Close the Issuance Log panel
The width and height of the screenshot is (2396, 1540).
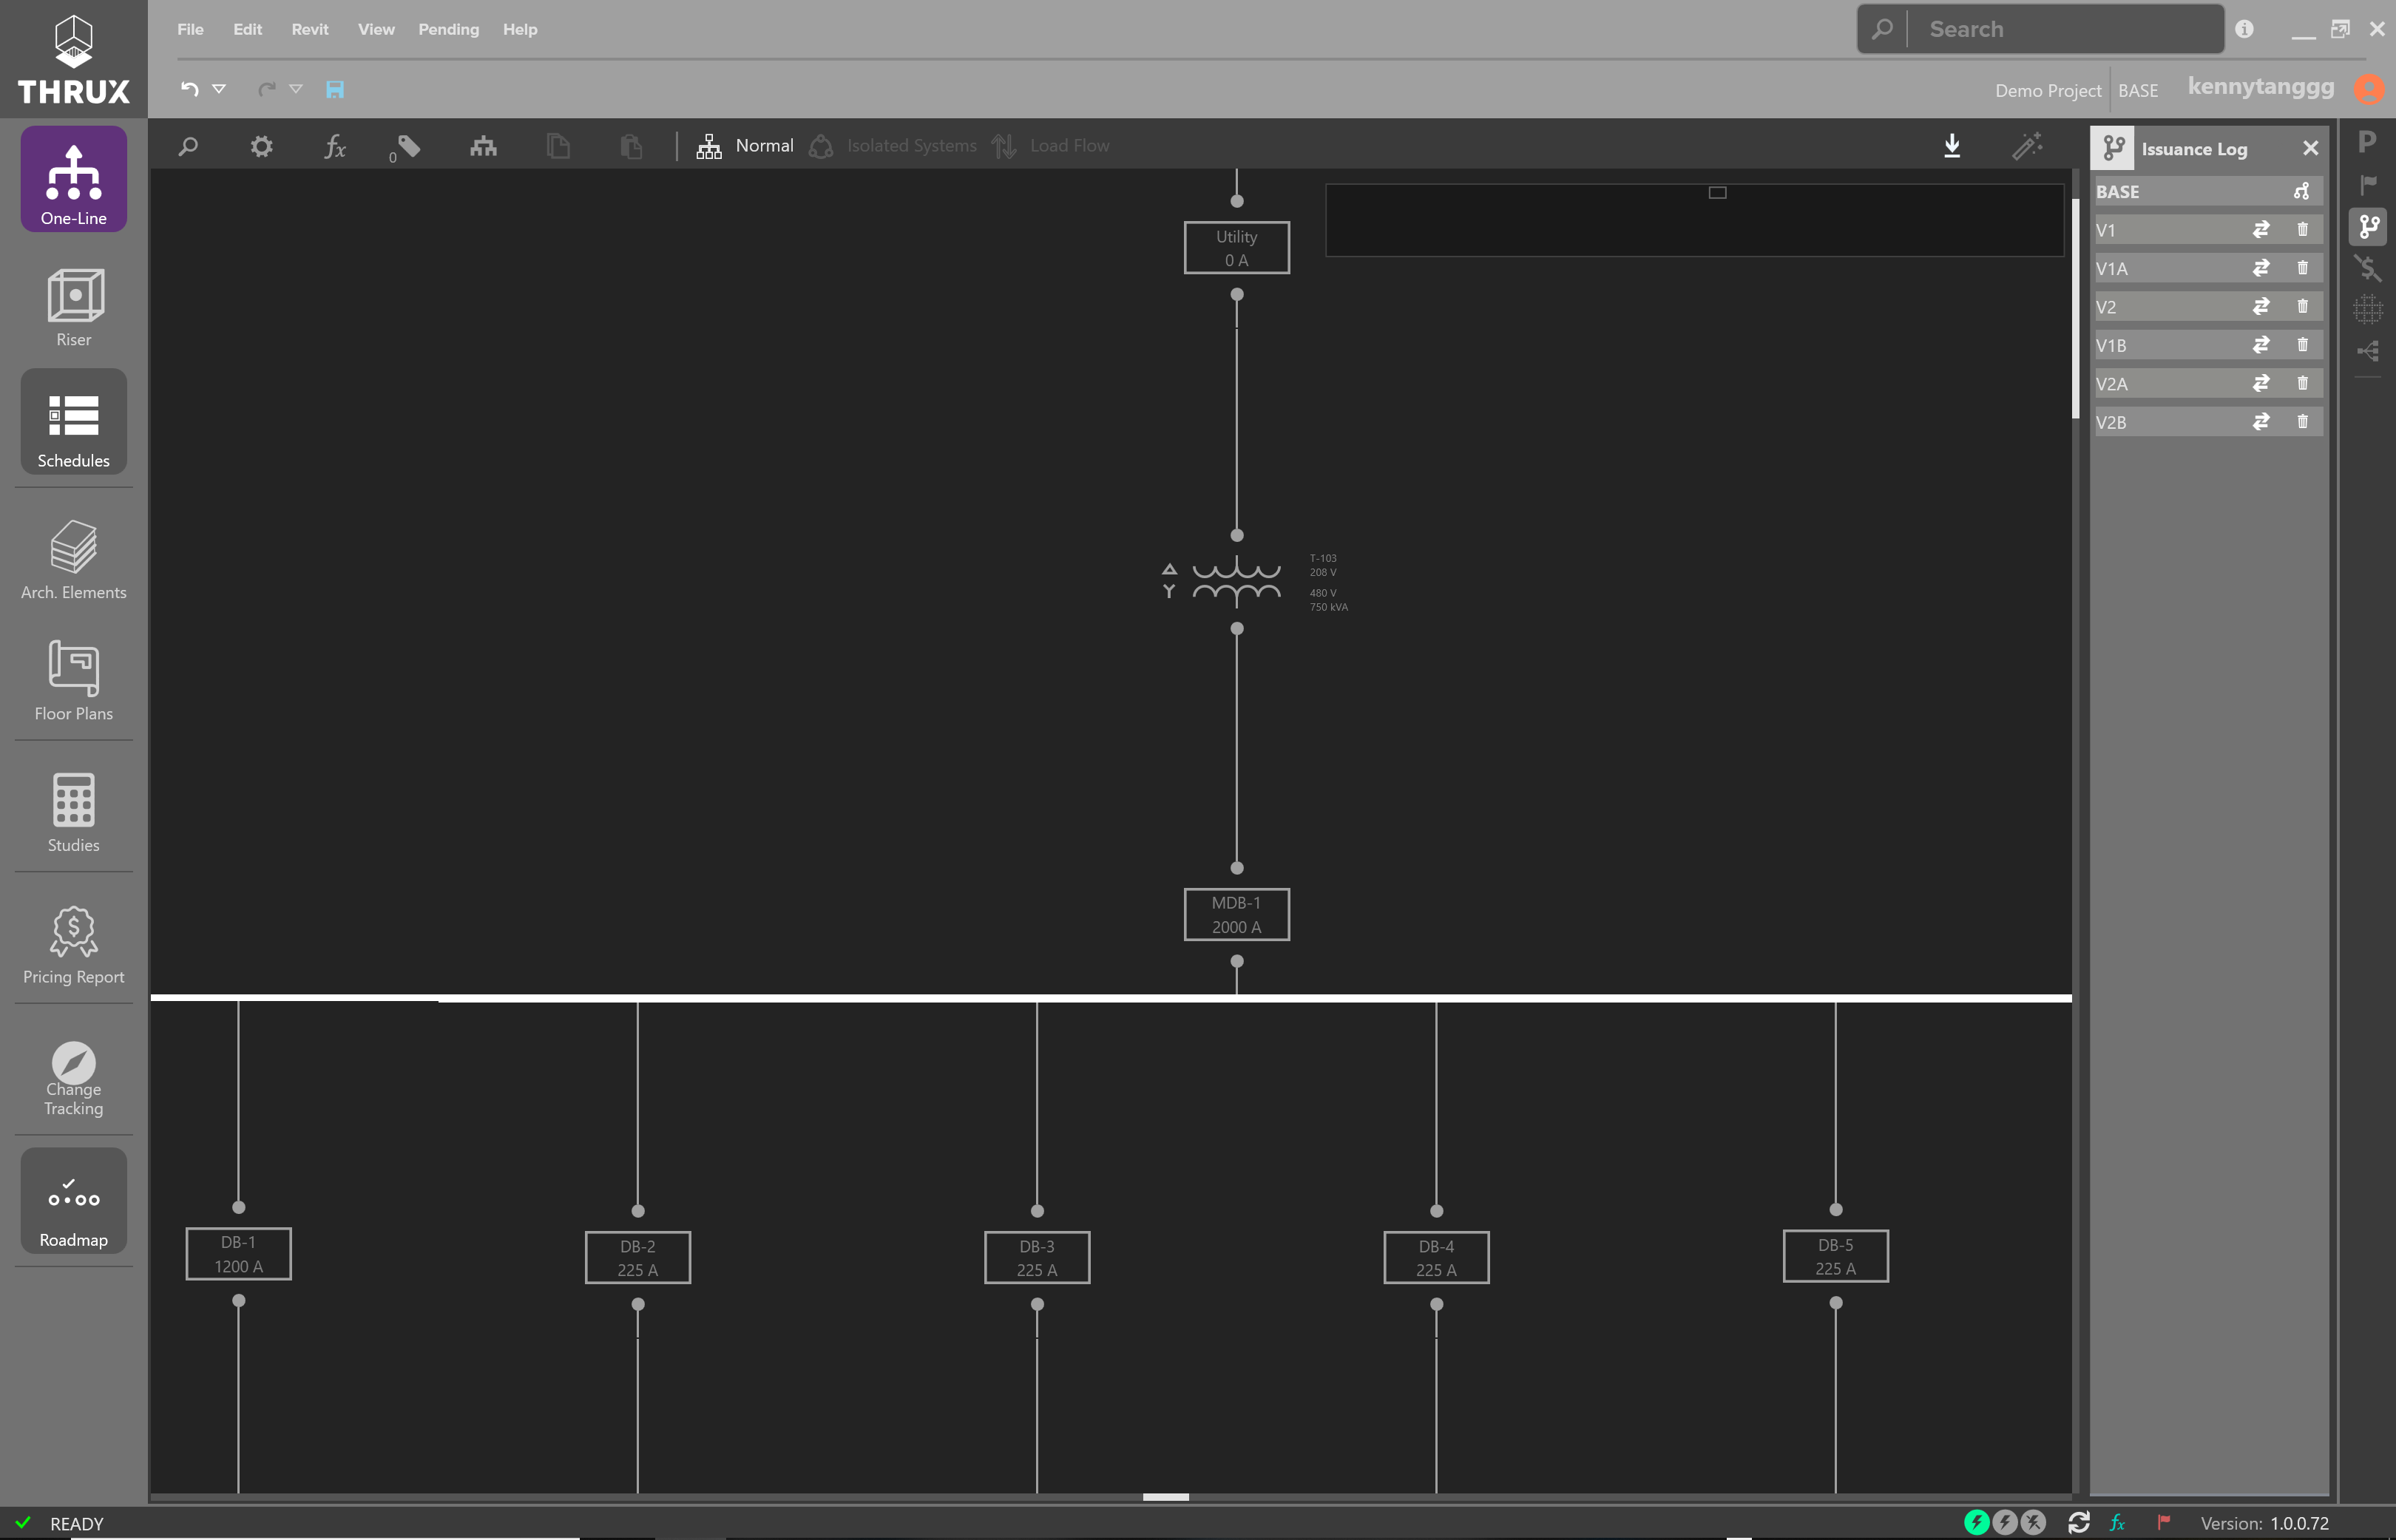2310,148
